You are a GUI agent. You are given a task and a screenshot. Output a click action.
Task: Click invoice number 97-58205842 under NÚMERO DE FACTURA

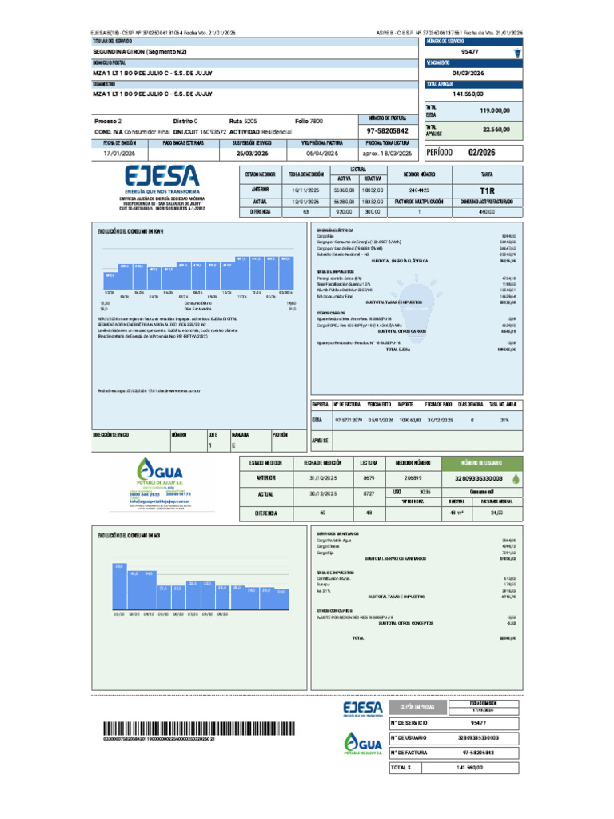point(388,131)
